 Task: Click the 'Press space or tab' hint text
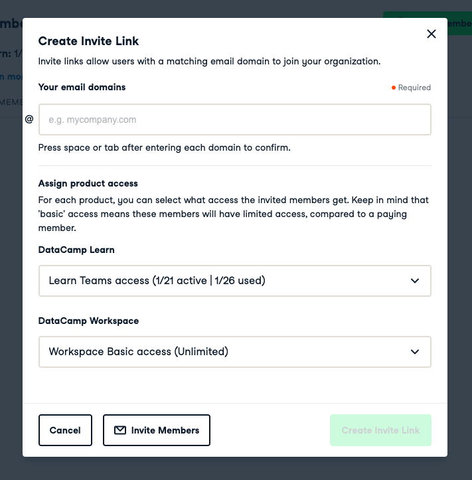click(164, 147)
